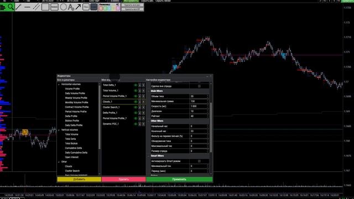Move Total Delta_1 down

(140, 85)
